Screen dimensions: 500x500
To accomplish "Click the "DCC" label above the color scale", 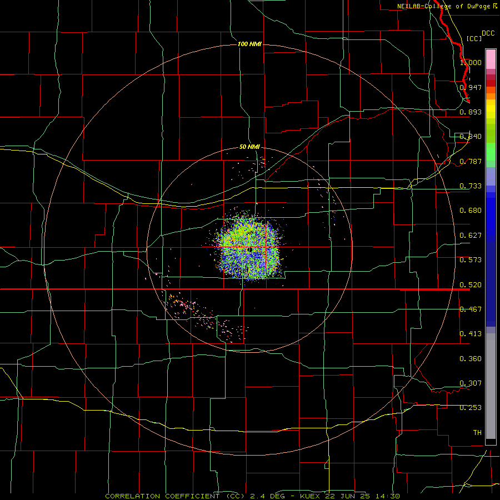I will pos(488,33).
